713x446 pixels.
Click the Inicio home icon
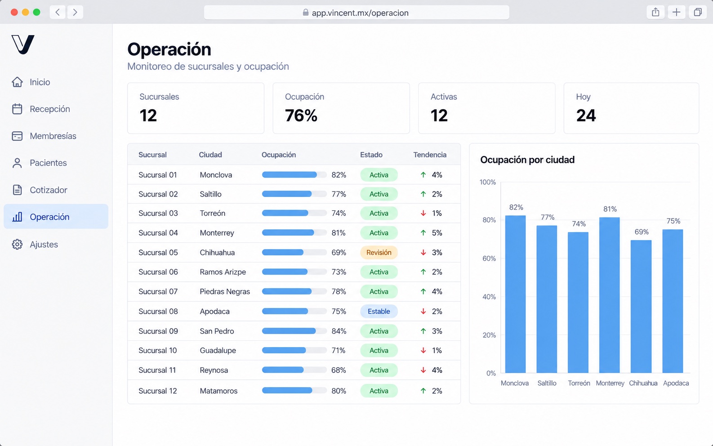click(17, 82)
